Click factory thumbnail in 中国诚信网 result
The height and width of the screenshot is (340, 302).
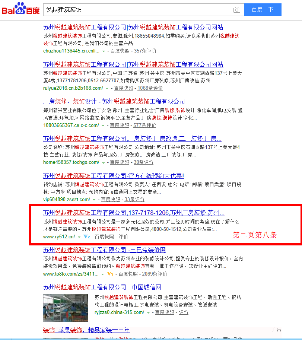point(66,308)
